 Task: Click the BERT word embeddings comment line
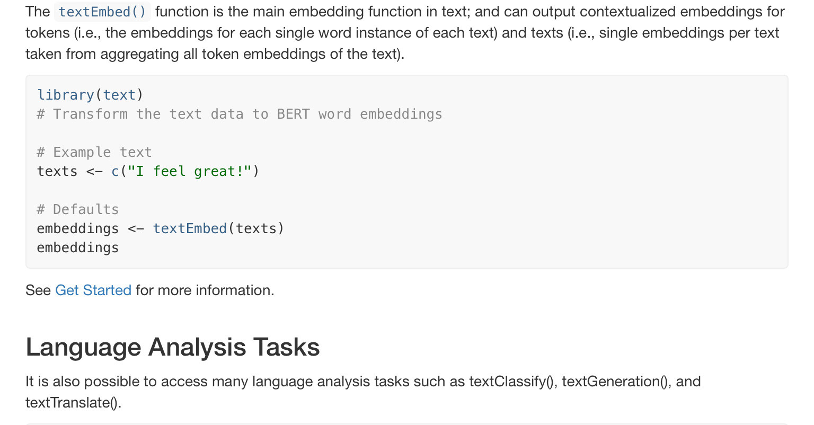pyautogui.click(x=240, y=114)
